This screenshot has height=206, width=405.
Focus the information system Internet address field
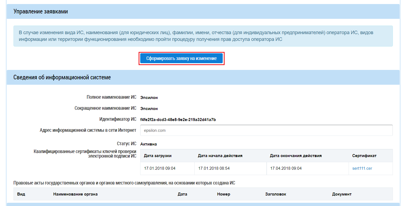point(266,130)
